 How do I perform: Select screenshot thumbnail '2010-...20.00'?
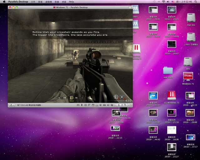click(x=190, y=113)
